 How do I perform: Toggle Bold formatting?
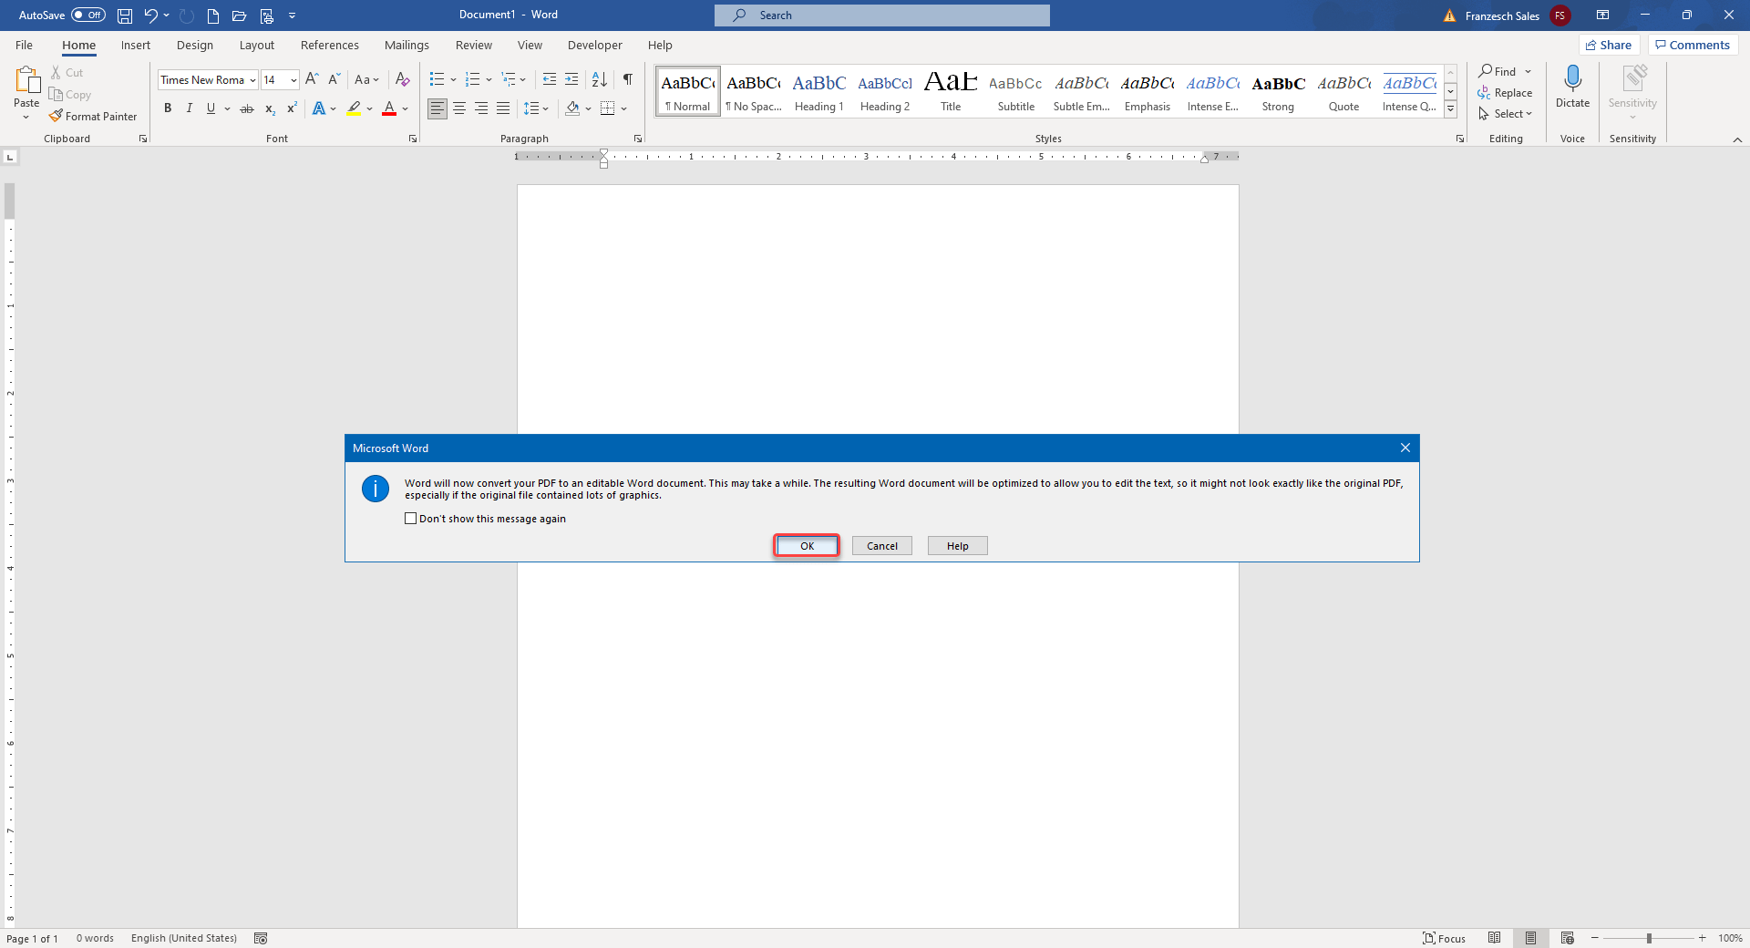point(168,108)
